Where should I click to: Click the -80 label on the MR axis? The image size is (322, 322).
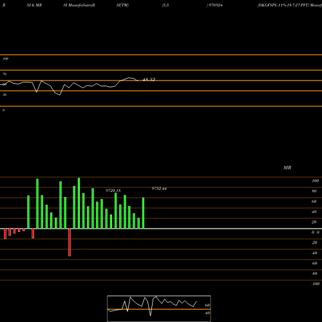click(314, 274)
